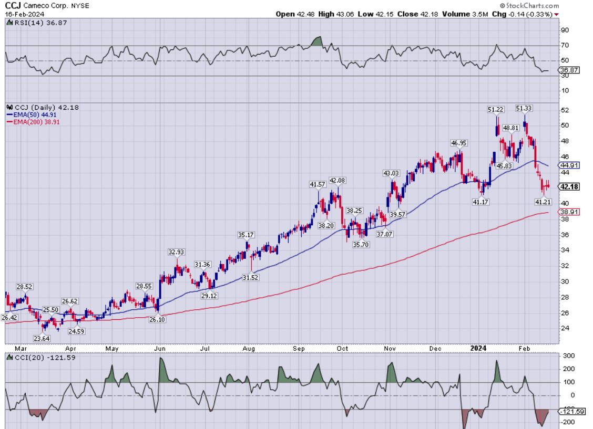The width and height of the screenshot is (593, 429).
Task: Click the 'High 43.06' value in header
Action: tap(336, 14)
